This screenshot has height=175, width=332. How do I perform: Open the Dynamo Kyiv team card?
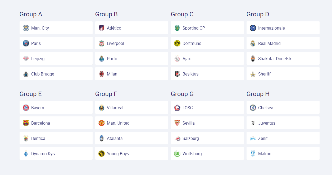[x=43, y=154]
